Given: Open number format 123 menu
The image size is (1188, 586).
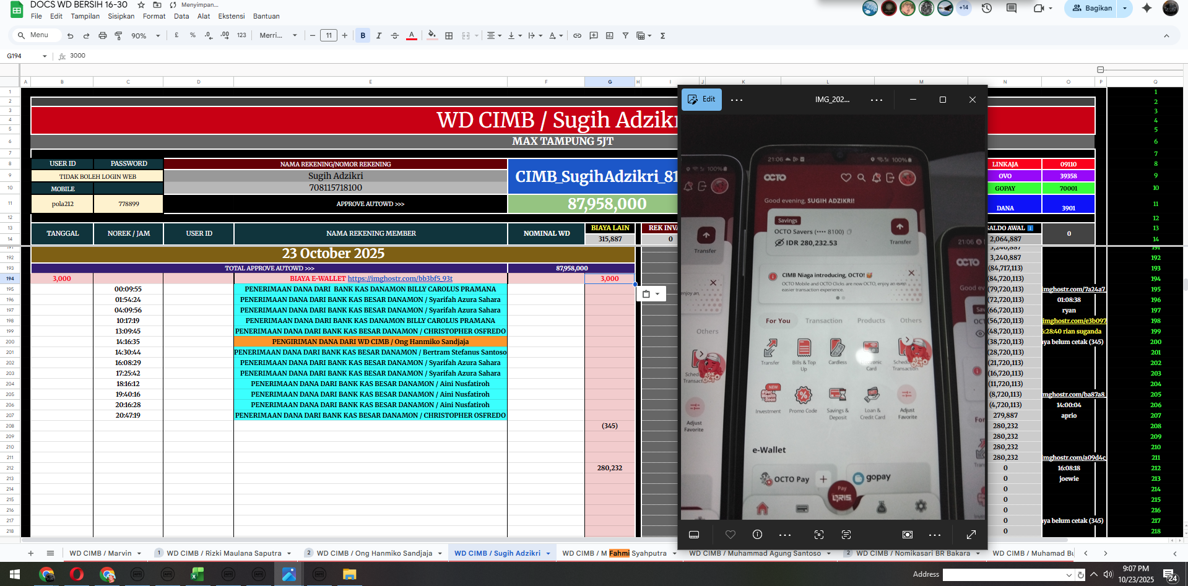Looking at the screenshot, I should point(241,35).
